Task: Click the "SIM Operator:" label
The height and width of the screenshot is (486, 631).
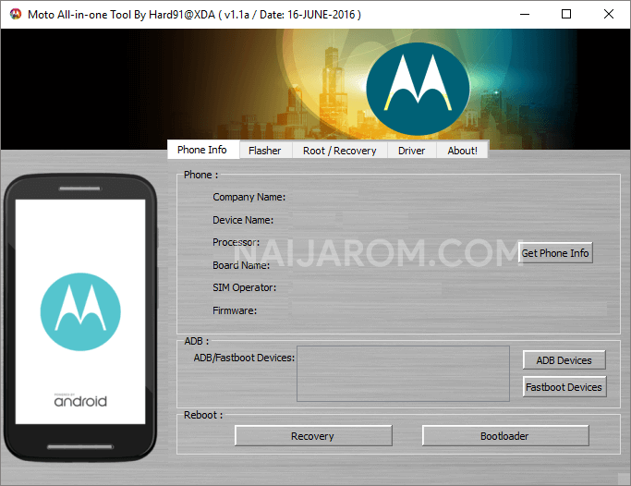Action: tap(244, 287)
